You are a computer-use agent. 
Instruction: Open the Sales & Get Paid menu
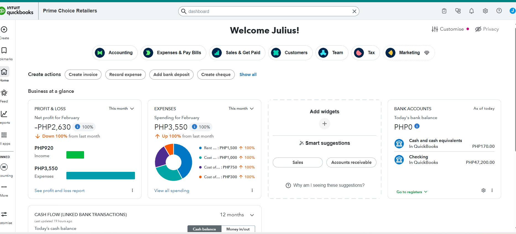(237, 52)
